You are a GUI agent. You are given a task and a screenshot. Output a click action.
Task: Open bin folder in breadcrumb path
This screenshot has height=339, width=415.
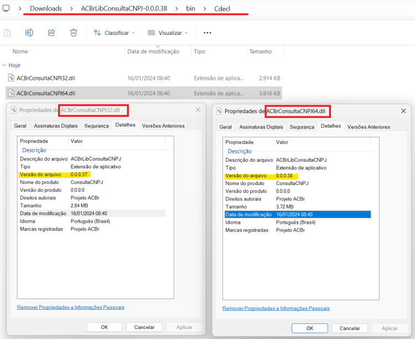[x=190, y=8]
